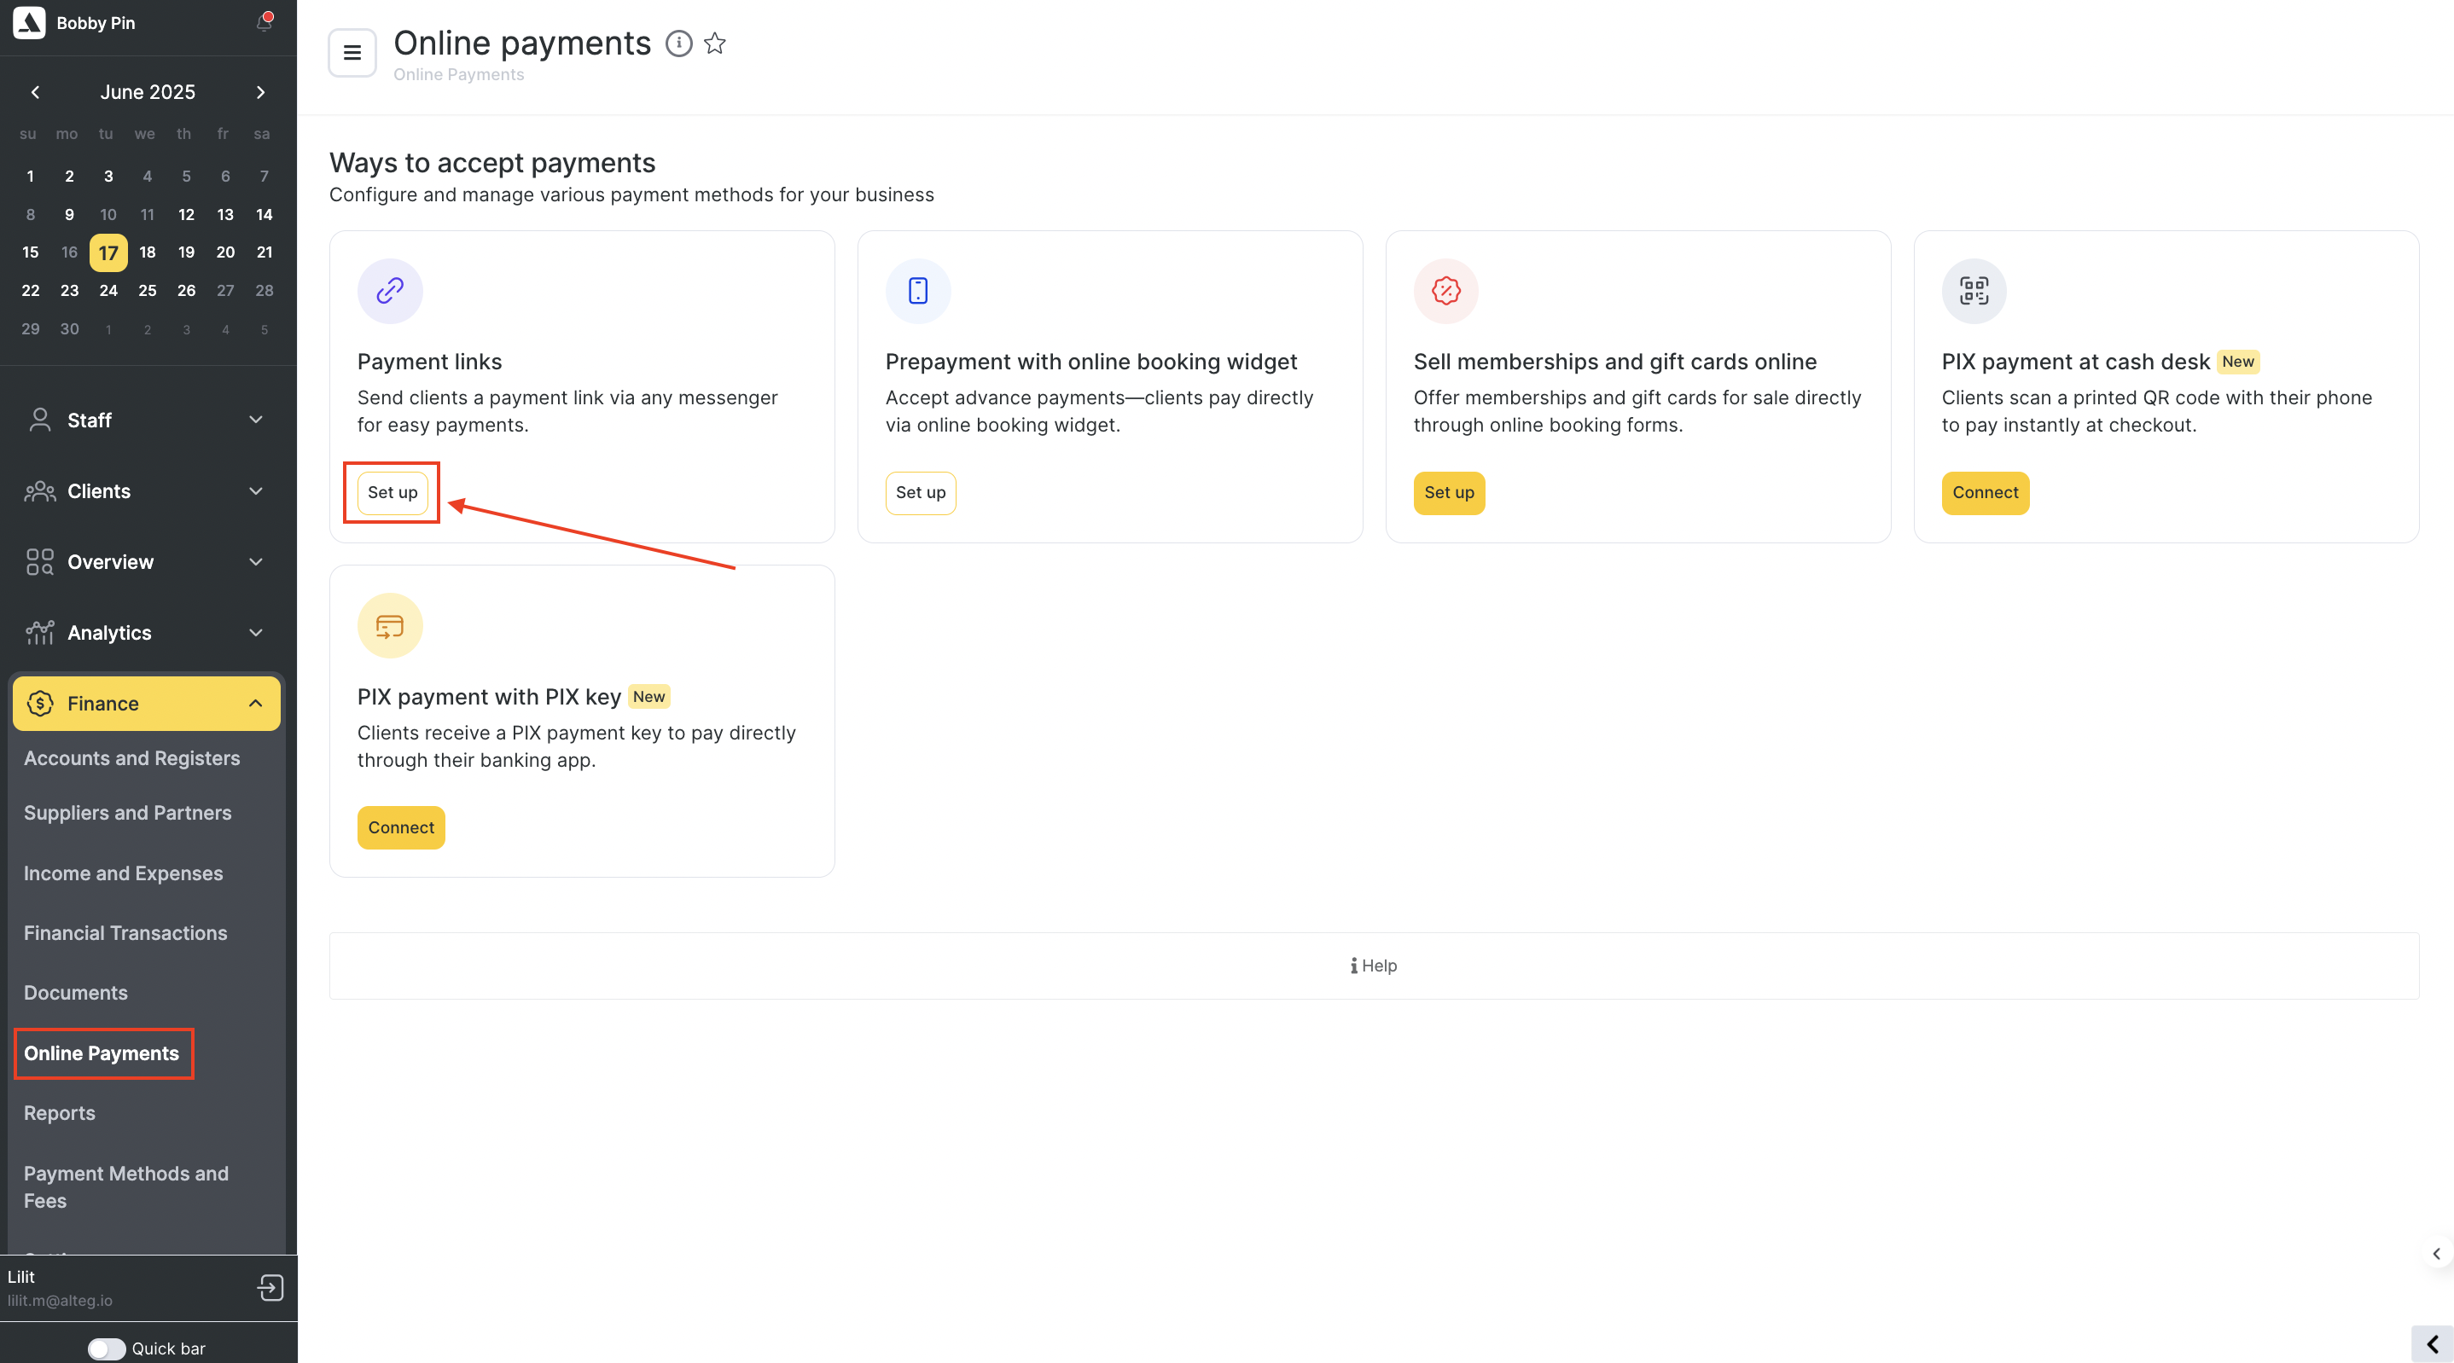Click the memberships discount badge icon
Viewport: 2454px width, 1363px height.
coord(1445,291)
